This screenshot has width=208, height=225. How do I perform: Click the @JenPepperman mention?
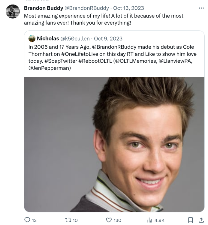coord(50,68)
